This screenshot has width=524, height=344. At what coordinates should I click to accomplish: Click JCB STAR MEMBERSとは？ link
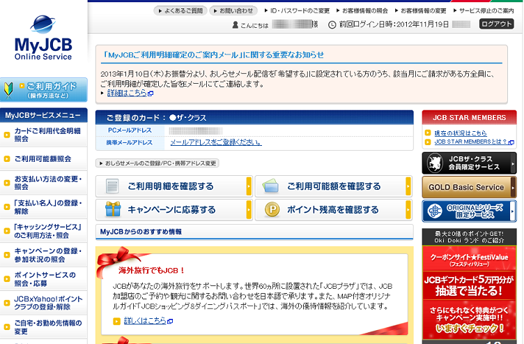coord(470,142)
